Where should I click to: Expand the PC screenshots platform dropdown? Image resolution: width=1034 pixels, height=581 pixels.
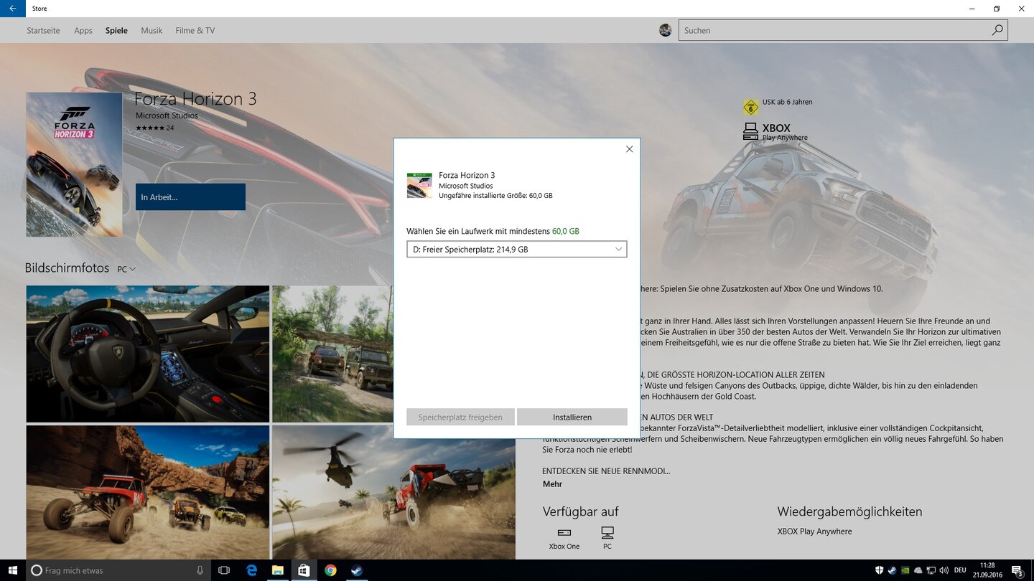pyautogui.click(x=126, y=269)
